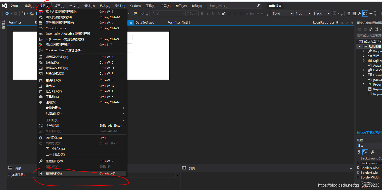Open the 工具(T) menu
This screenshot has height=190, width=382.
coord(151,6)
